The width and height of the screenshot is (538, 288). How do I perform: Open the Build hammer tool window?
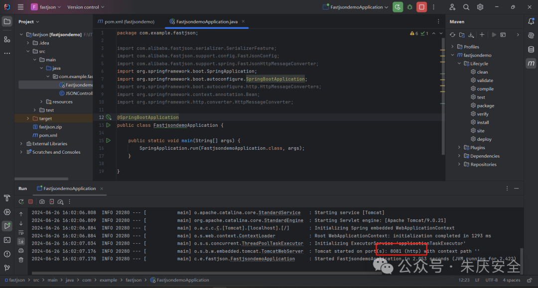7,198
